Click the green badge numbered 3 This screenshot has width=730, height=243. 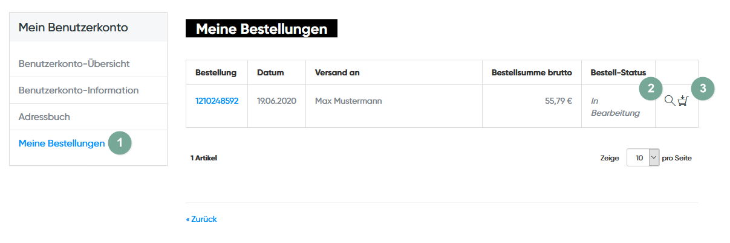(703, 88)
